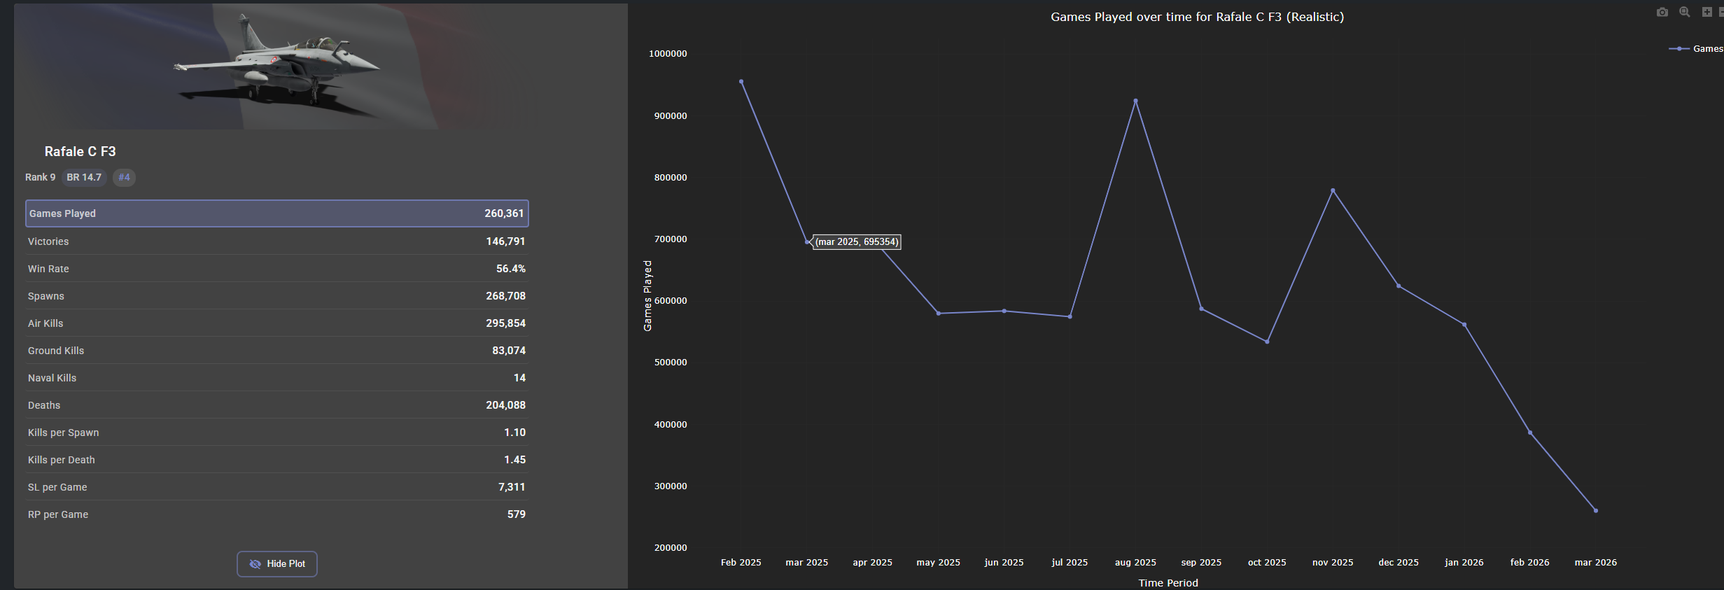Download plot as PNG via camera icon

(1662, 12)
